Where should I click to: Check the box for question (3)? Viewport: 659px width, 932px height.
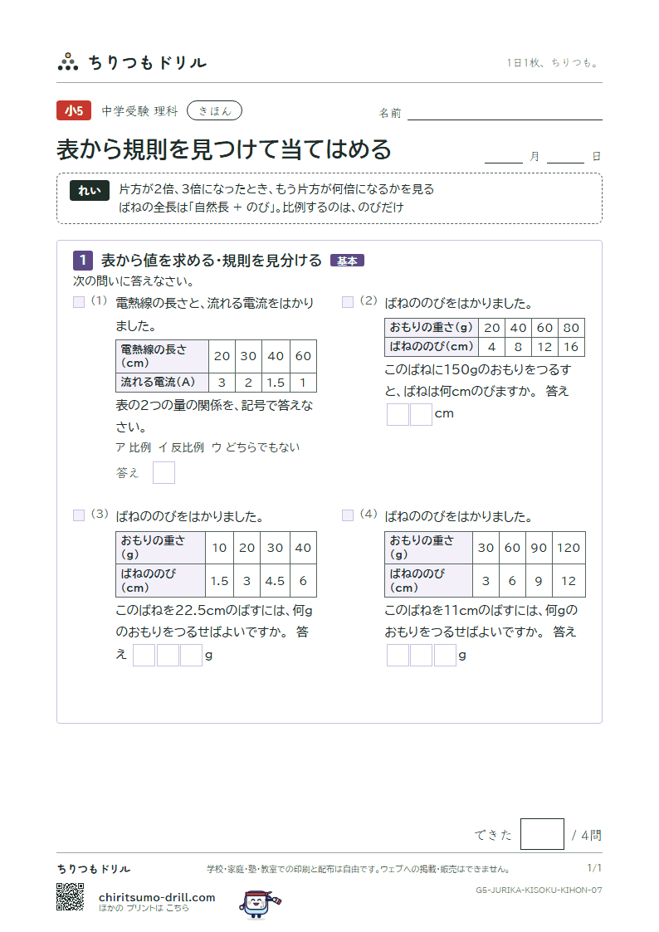pos(79,515)
